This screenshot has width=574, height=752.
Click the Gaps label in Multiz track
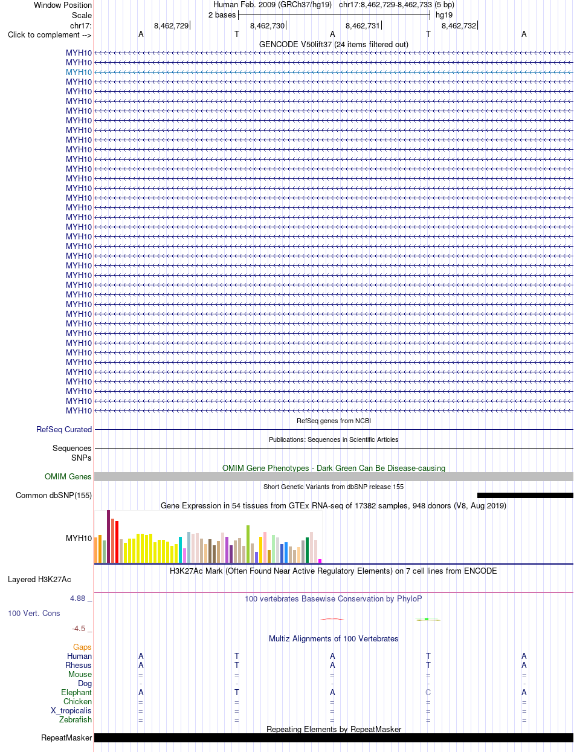tap(83, 647)
